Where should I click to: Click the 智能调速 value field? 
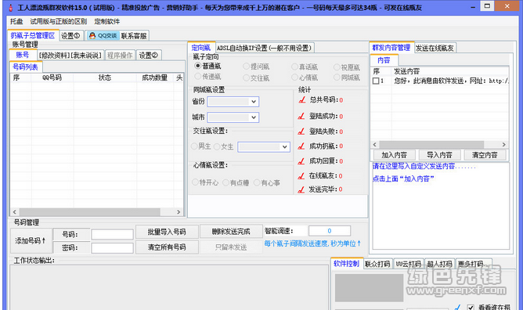tap(330, 231)
